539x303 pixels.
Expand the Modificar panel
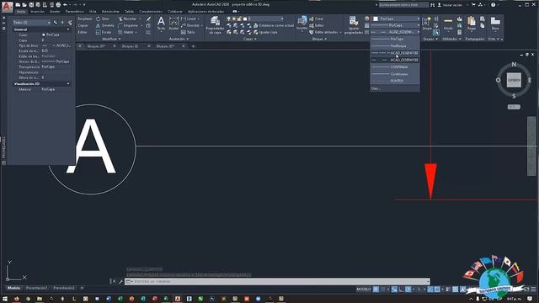[x=112, y=40]
